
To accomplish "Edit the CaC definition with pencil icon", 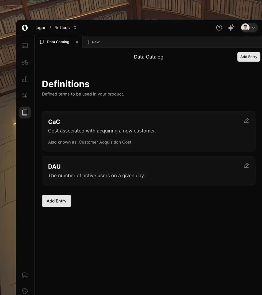I will [246, 121].
